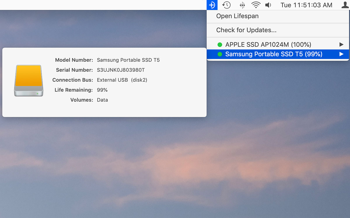Click the Serial Number label
Screen dimensions: 350x218
coord(74,70)
